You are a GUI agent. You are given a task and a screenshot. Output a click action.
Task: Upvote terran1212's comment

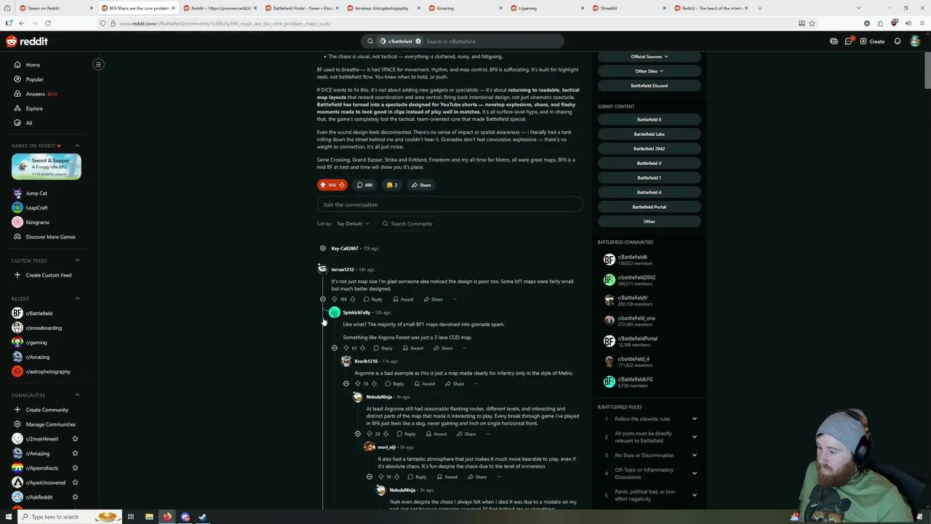[335, 299]
